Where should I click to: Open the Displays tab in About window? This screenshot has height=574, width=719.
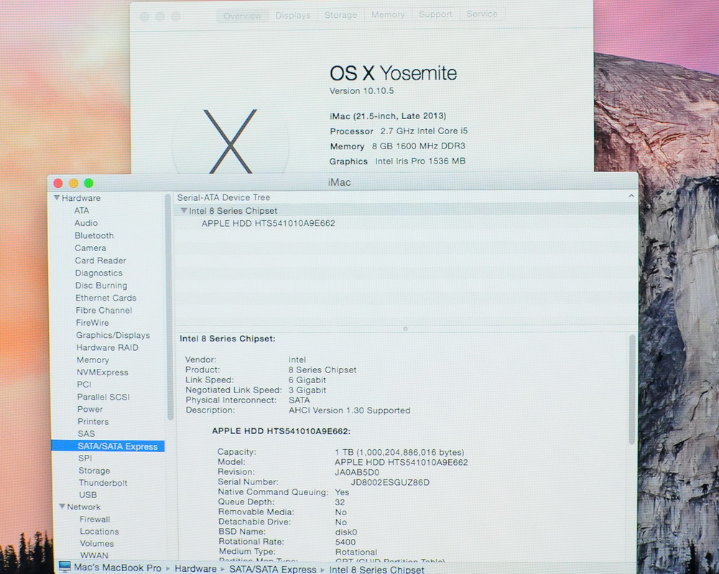click(293, 16)
